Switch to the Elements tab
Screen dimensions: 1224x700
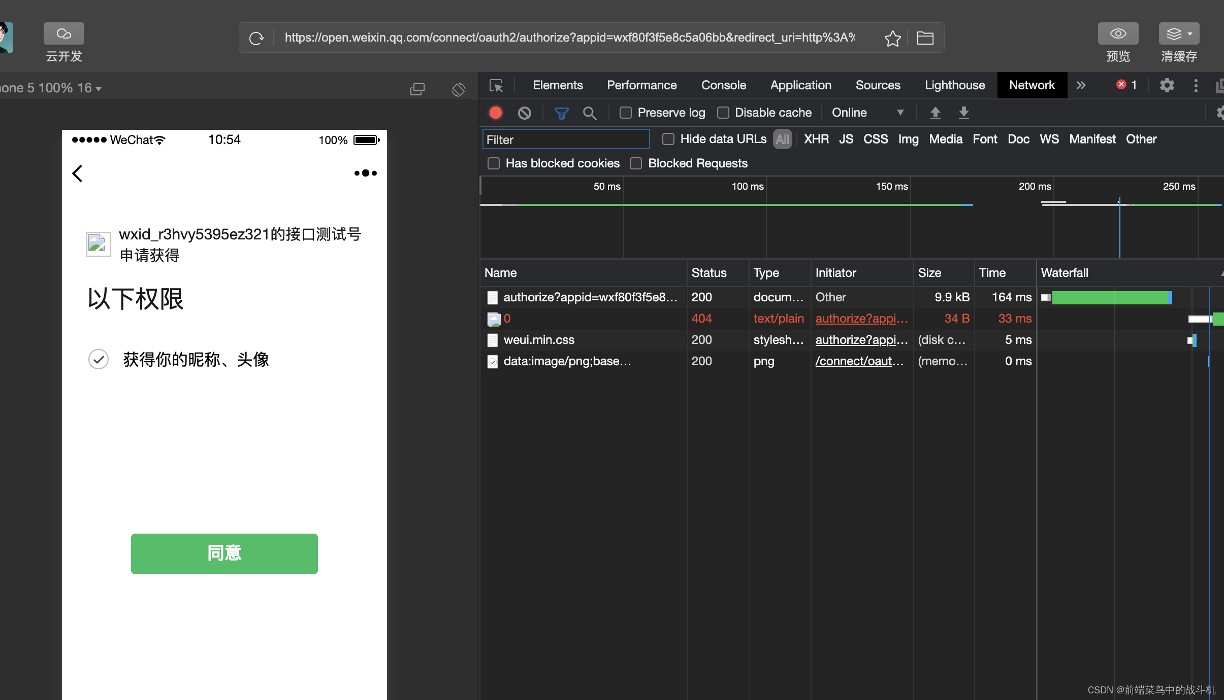[558, 85]
